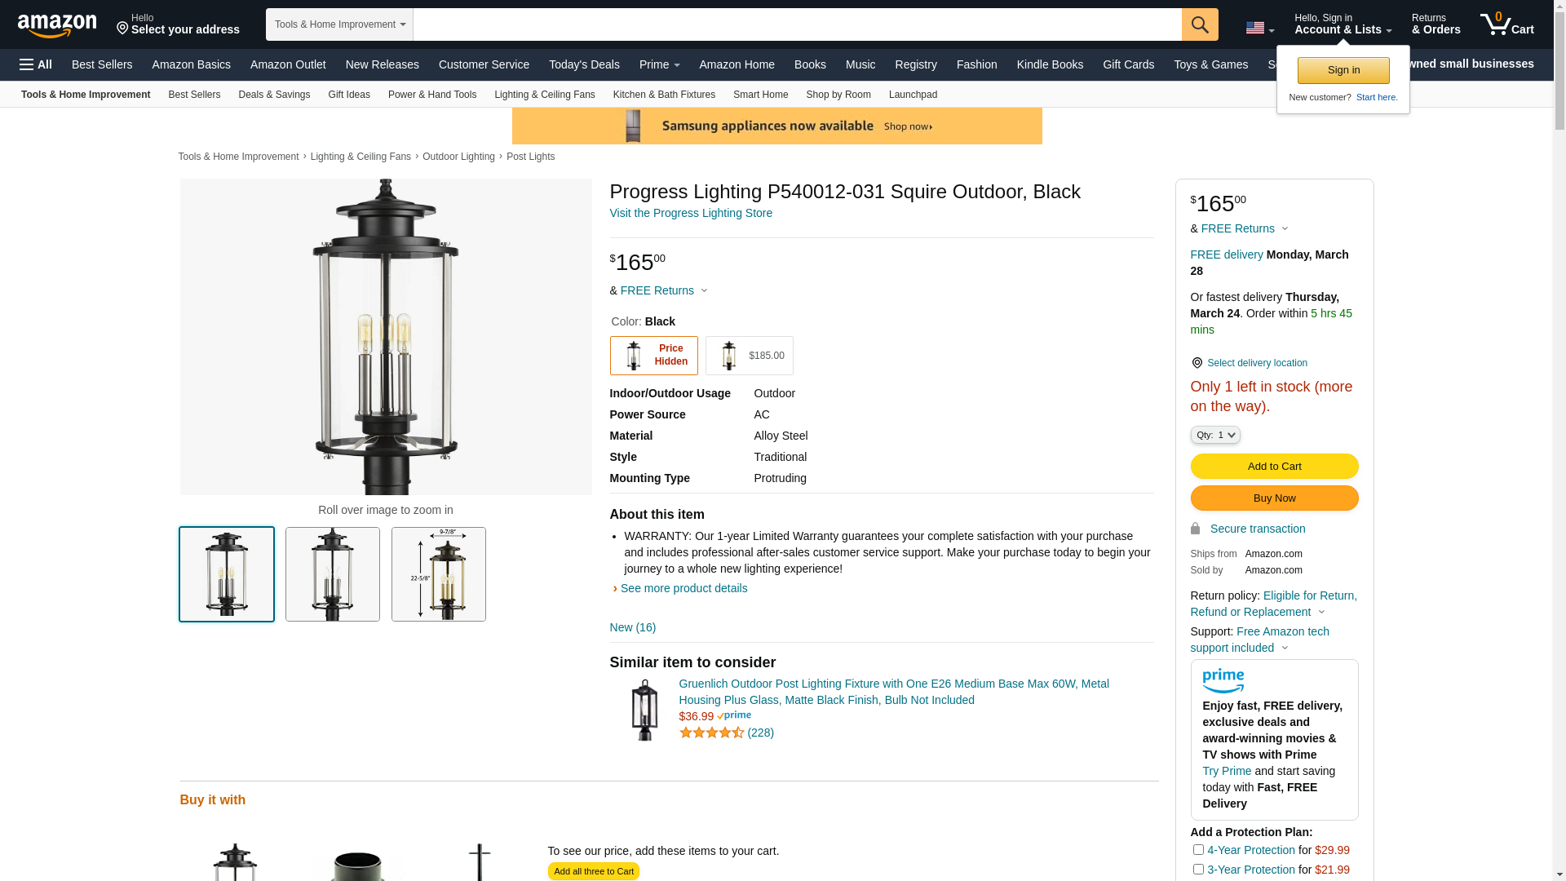Go to Lighting & Ceiling Fans subcategory tab
1566x881 pixels.
(x=544, y=95)
